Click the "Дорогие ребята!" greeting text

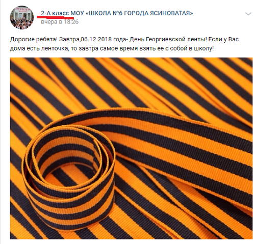(x=34, y=39)
